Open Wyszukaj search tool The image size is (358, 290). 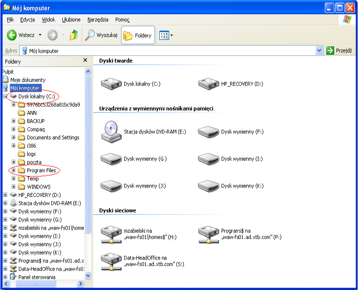point(101,35)
